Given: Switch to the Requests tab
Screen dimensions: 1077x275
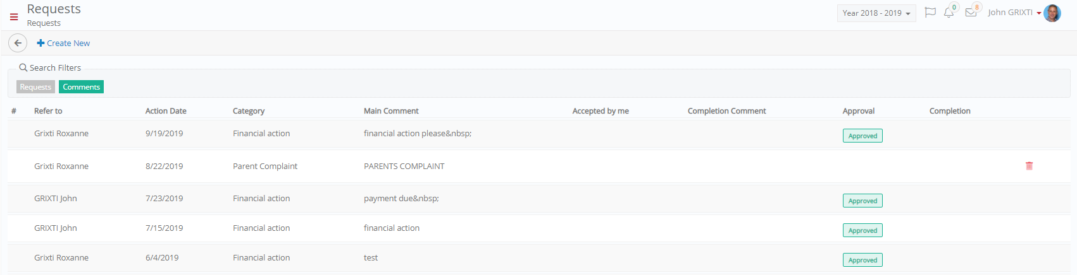Looking at the screenshot, I should coord(35,87).
